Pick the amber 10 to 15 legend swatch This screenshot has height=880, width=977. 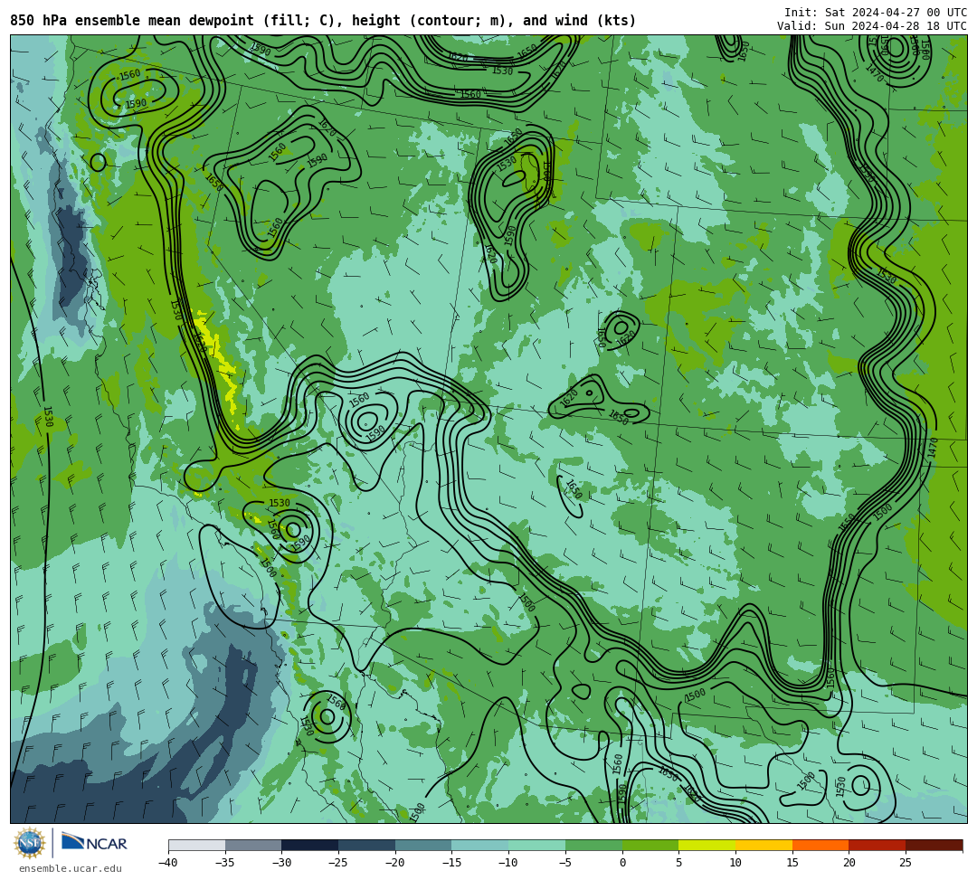pos(764,845)
